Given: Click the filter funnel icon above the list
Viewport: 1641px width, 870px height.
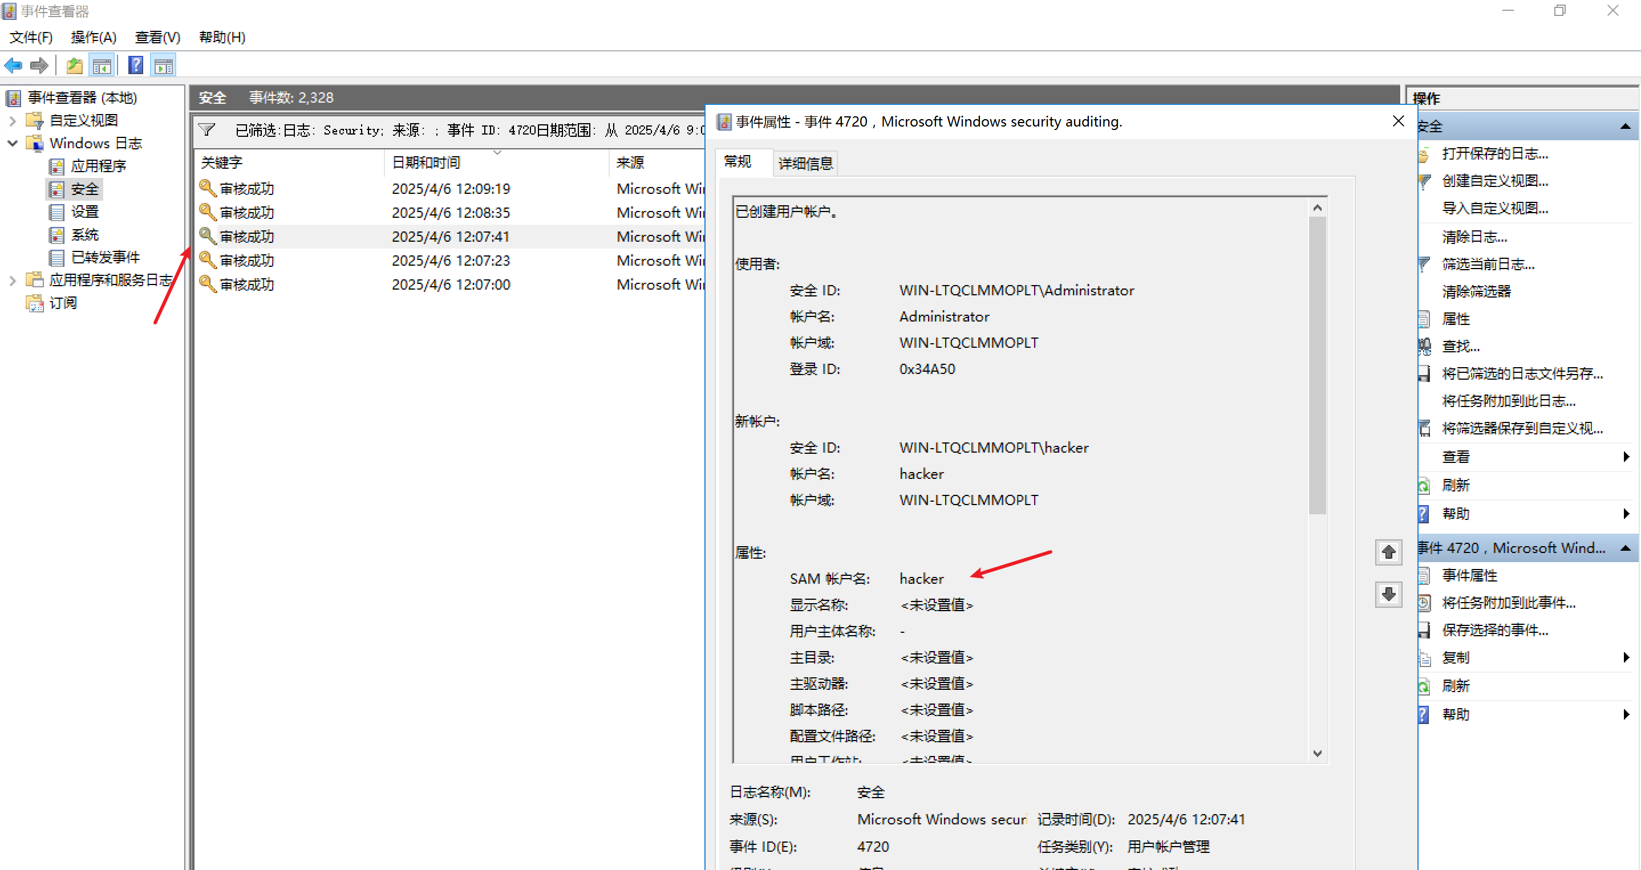Looking at the screenshot, I should click(206, 130).
